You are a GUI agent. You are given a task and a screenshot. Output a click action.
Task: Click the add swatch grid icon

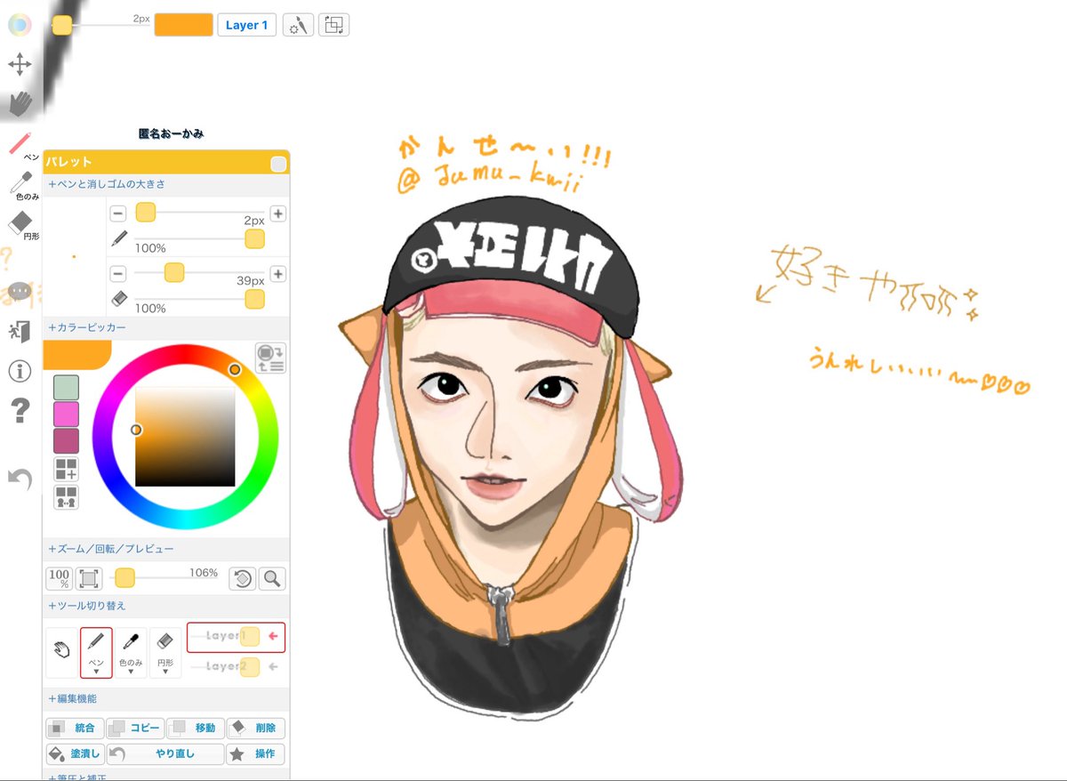tap(66, 469)
